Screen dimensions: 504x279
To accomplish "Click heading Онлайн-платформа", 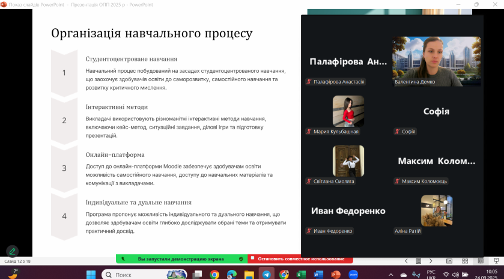I will 115,155.
